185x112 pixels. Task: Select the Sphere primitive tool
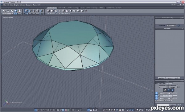click(52, 11)
